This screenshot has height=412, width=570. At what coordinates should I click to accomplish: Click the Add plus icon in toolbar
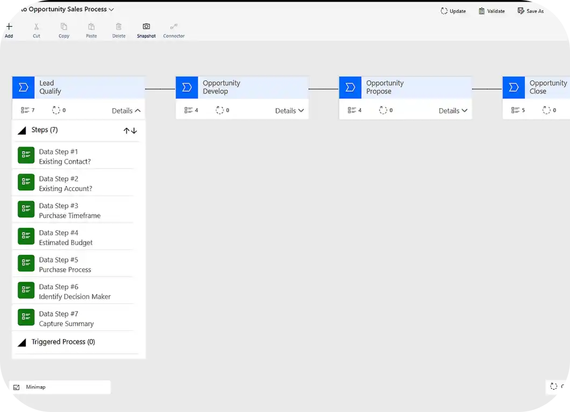pyautogui.click(x=9, y=27)
